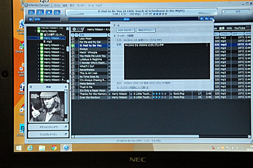Click the mp3 file-type node icon

(45, 42)
